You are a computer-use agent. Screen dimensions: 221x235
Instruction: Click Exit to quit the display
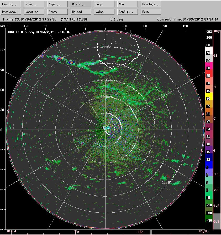[151, 12]
